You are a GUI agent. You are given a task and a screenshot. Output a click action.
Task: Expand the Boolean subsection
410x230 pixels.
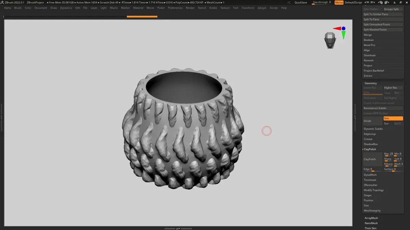tap(369, 40)
